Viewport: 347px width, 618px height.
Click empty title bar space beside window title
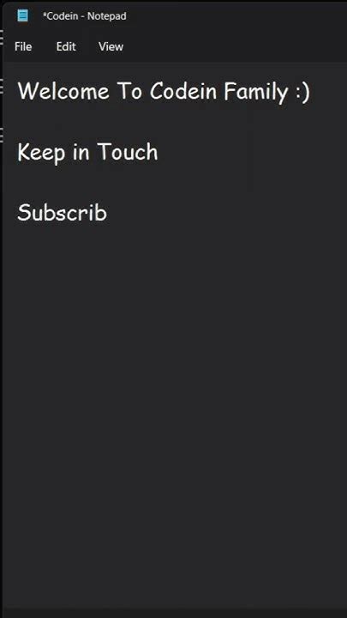(x=236, y=16)
